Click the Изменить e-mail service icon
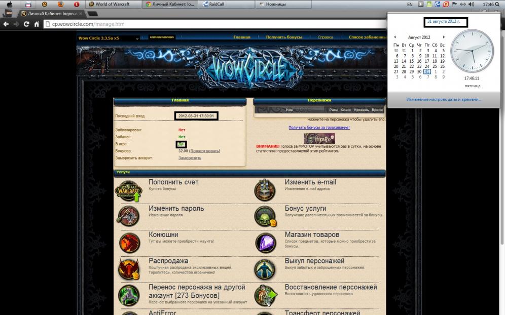This screenshot has height=315, width=505. (265, 190)
